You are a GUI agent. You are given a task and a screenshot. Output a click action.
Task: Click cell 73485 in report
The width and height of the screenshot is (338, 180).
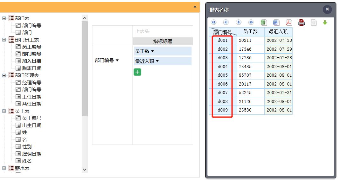250,67
